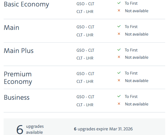Click the 6 upgrades available counter
The image size is (168, 135).
(x=30, y=129)
